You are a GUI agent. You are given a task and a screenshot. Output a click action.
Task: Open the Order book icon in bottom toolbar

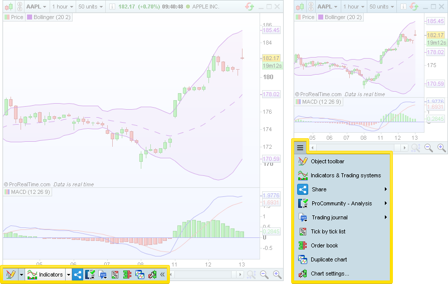(x=127, y=274)
